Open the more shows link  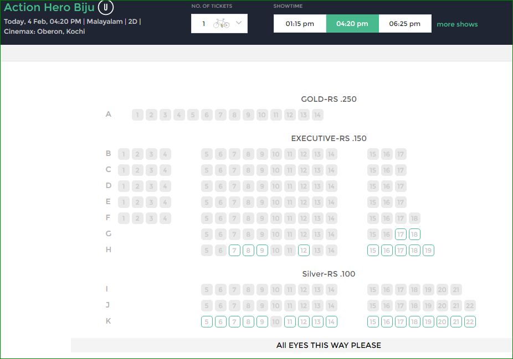click(457, 24)
